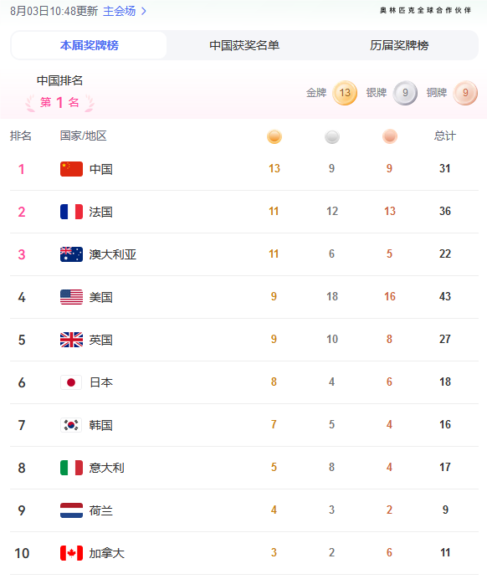Click the 总计 column header
This screenshot has width=487, height=579.
click(444, 136)
